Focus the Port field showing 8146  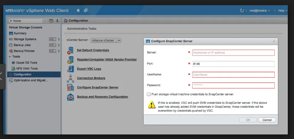pos(233,64)
